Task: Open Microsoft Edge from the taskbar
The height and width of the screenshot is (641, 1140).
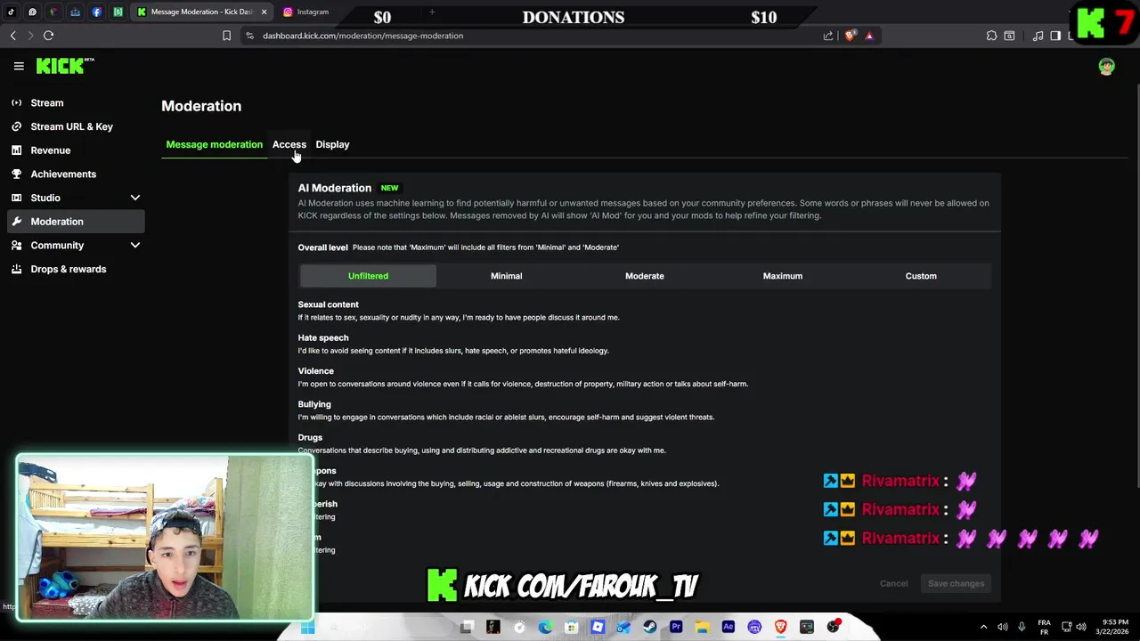Action: click(x=545, y=627)
